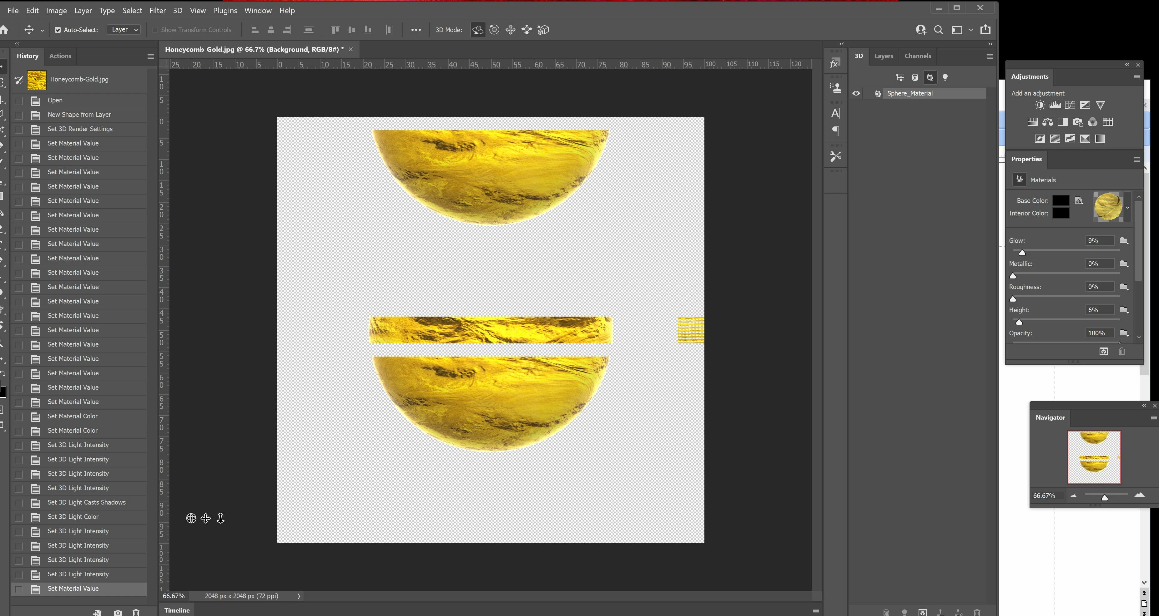Filter 3D panel by Lights
This screenshot has height=616, width=1159.
[x=945, y=77]
